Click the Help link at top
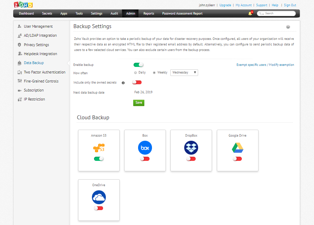This screenshot has width=314, height=225. pos(275,5)
